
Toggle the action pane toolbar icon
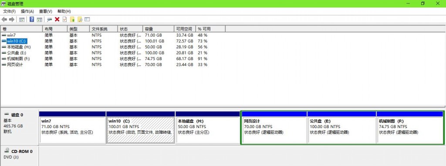click(40, 19)
